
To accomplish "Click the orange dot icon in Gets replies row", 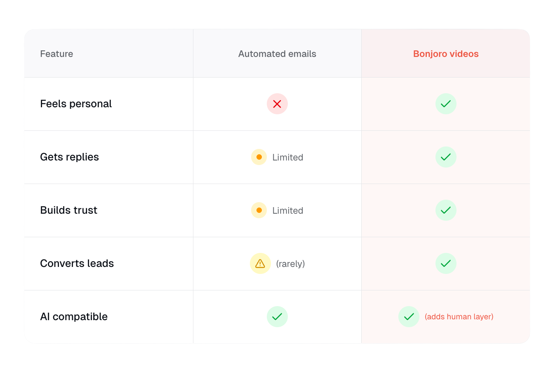I will pos(259,157).
